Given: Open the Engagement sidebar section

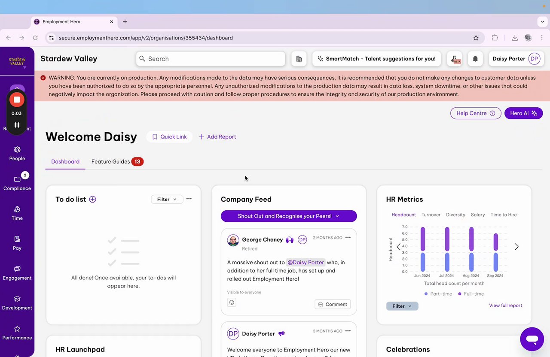Looking at the screenshot, I should pyautogui.click(x=17, y=273).
